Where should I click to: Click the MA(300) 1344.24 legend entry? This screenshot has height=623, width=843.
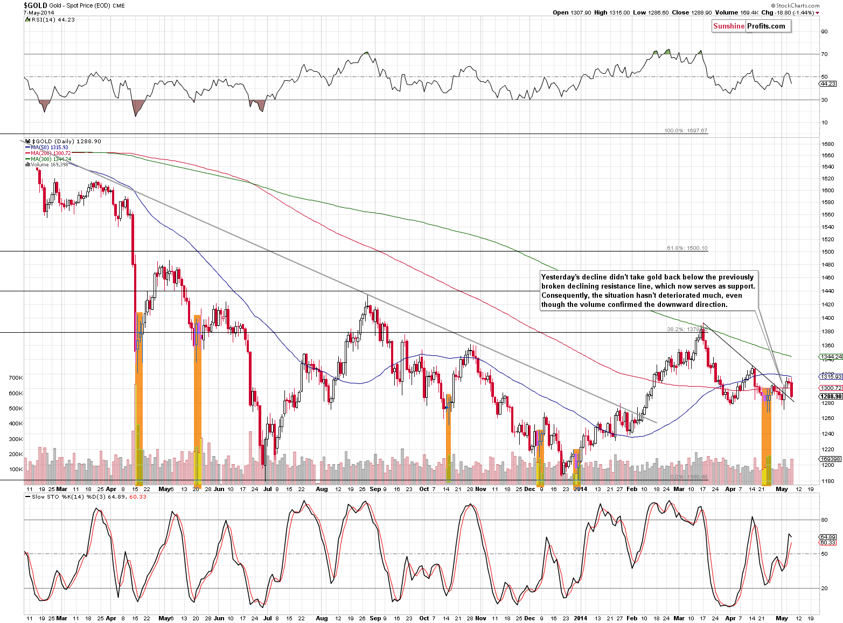pyautogui.click(x=51, y=159)
